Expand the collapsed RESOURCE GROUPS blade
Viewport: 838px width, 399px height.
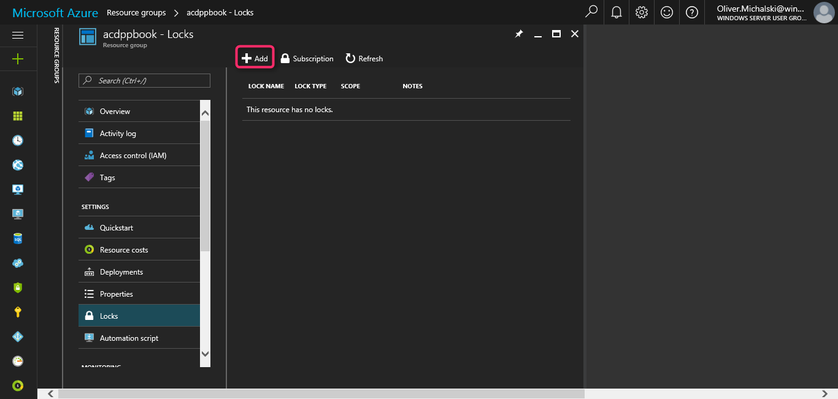pyautogui.click(x=56, y=55)
